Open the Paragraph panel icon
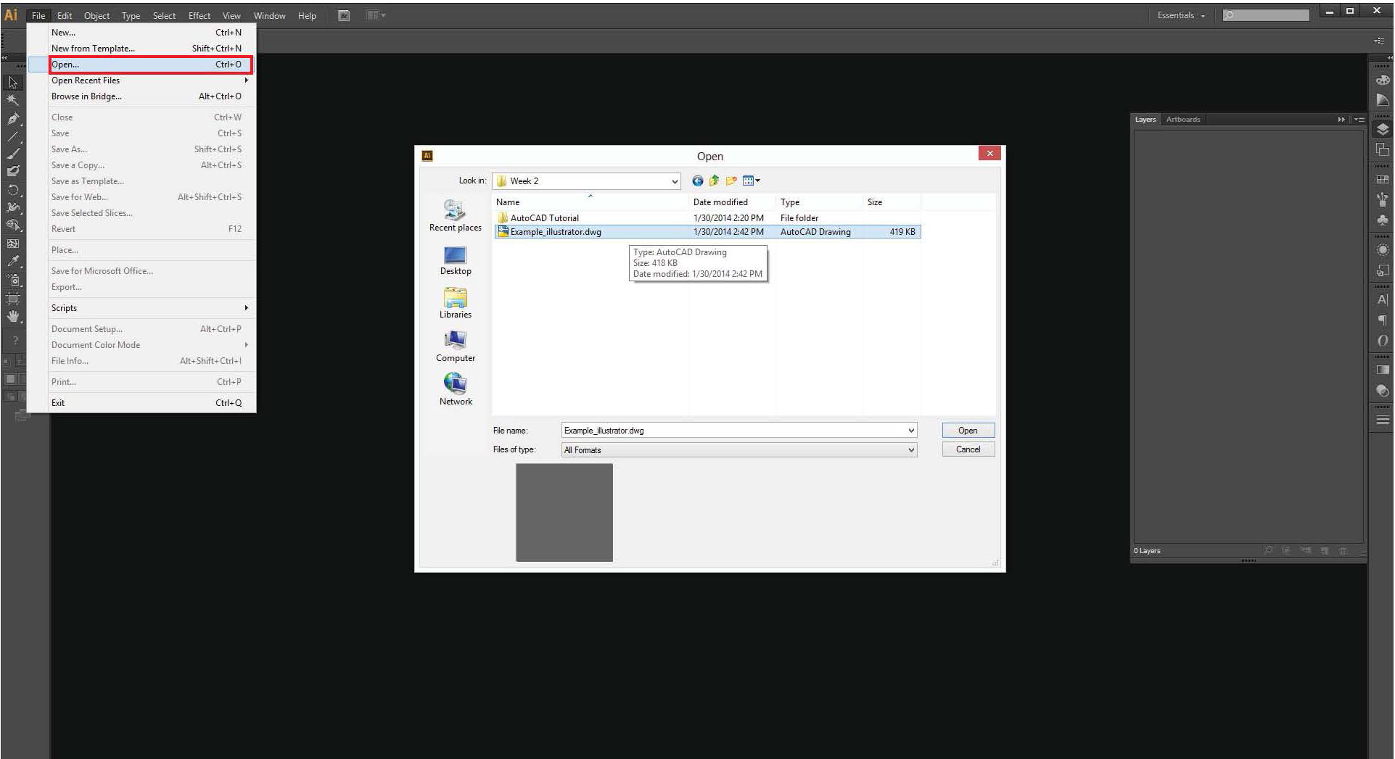Viewport: 1395px width, 759px height. (1383, 320)
